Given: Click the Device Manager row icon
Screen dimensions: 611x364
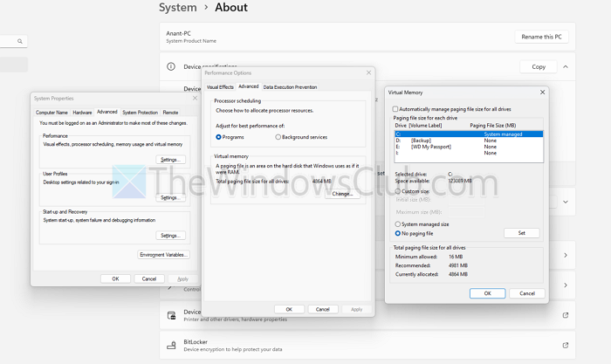Looking at the screenshot, I should 171,315.
